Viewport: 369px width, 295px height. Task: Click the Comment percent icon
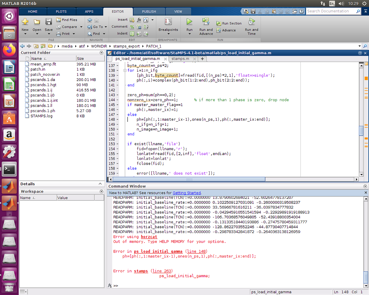[132, 27]
